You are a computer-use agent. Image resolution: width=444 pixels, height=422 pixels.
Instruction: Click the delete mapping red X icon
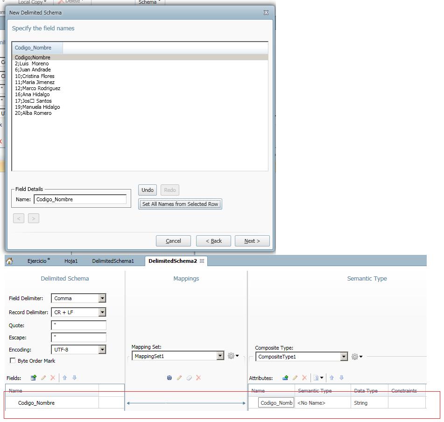click(198, 378)
